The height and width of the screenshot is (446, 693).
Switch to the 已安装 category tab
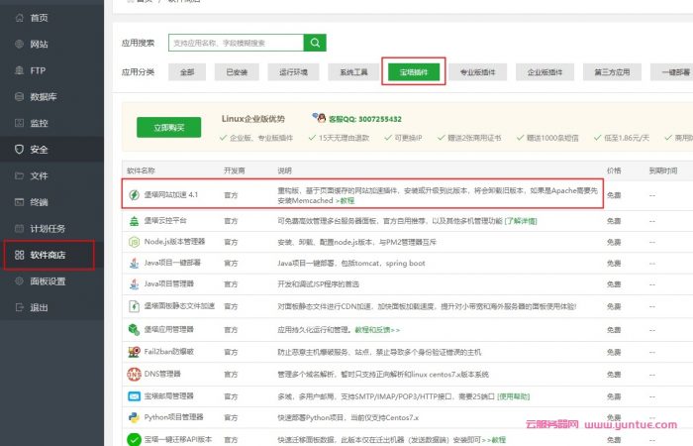[237, 72]
